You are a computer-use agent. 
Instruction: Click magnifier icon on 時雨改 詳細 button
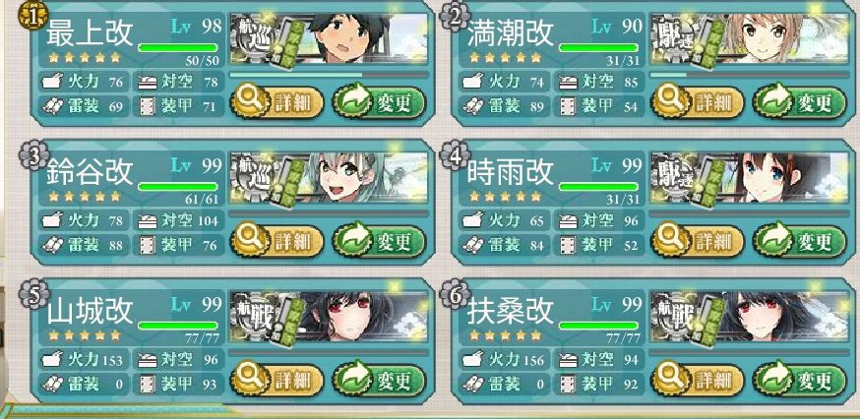coord(668,240)
